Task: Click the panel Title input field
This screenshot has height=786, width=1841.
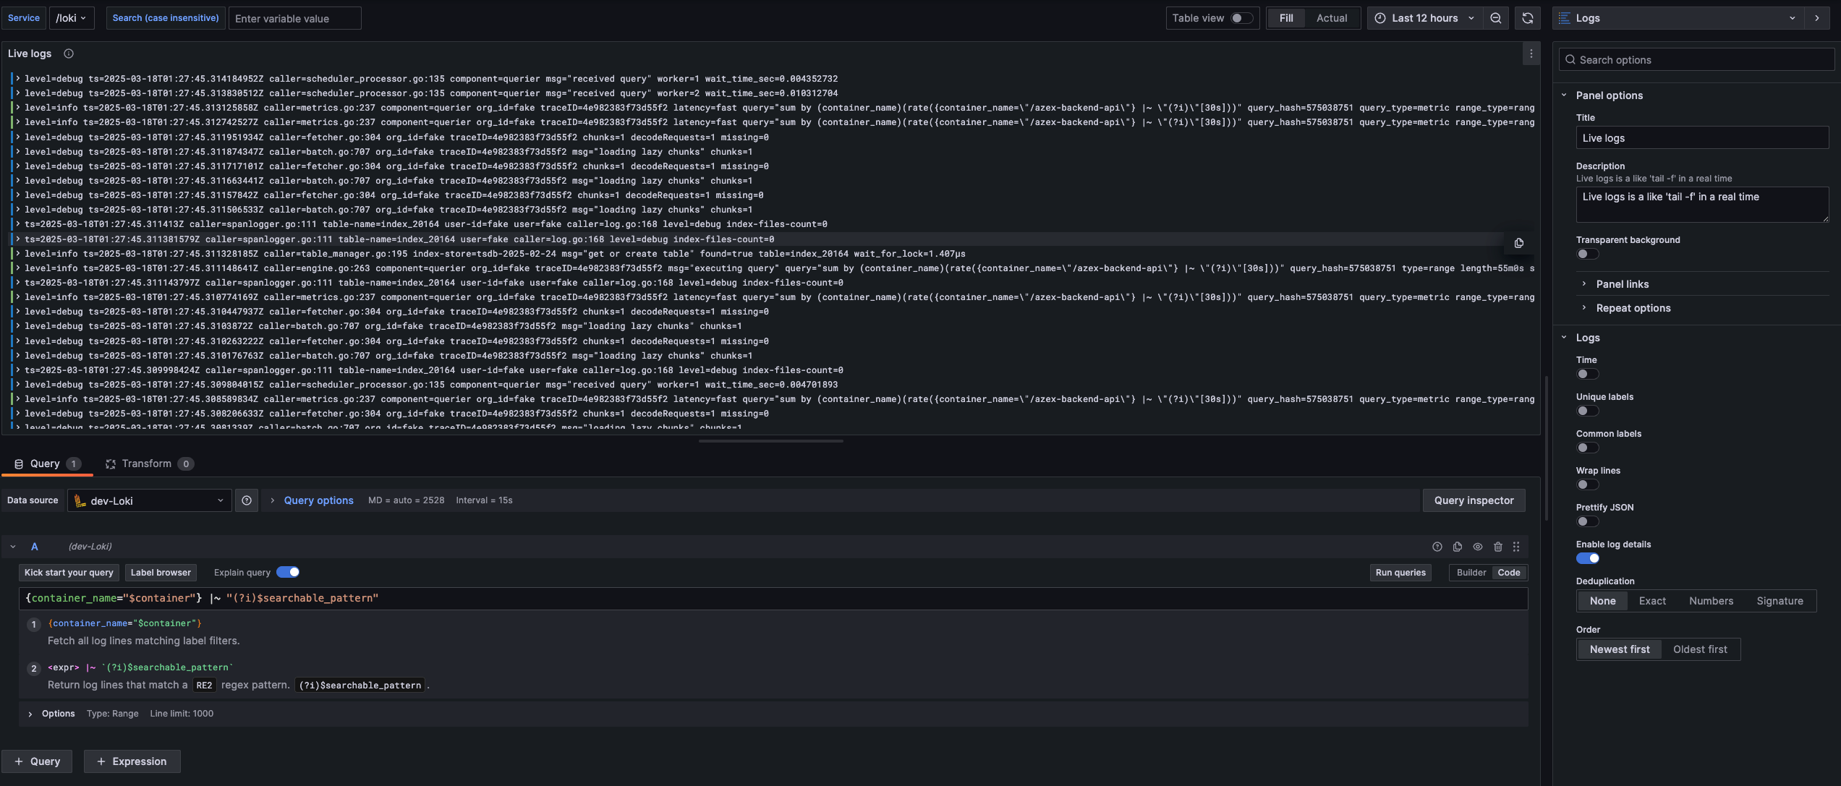Action: pos(1702,138)
